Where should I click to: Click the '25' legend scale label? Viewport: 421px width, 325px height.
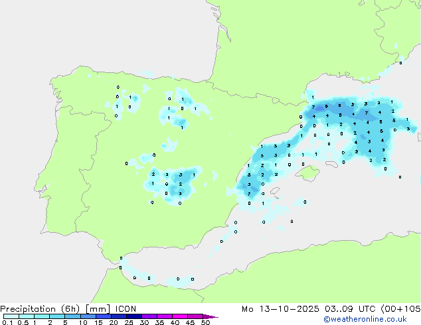point(129,322)
